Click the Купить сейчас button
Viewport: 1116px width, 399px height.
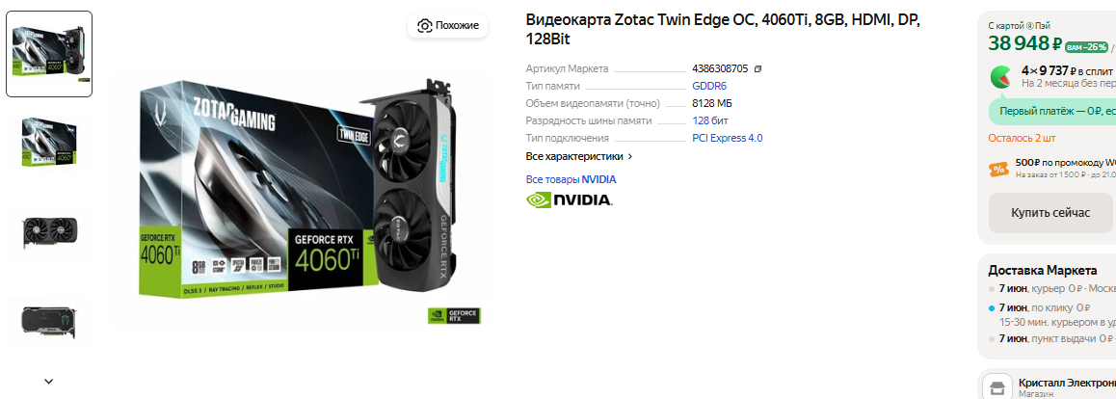click(x=1050, y=213)
